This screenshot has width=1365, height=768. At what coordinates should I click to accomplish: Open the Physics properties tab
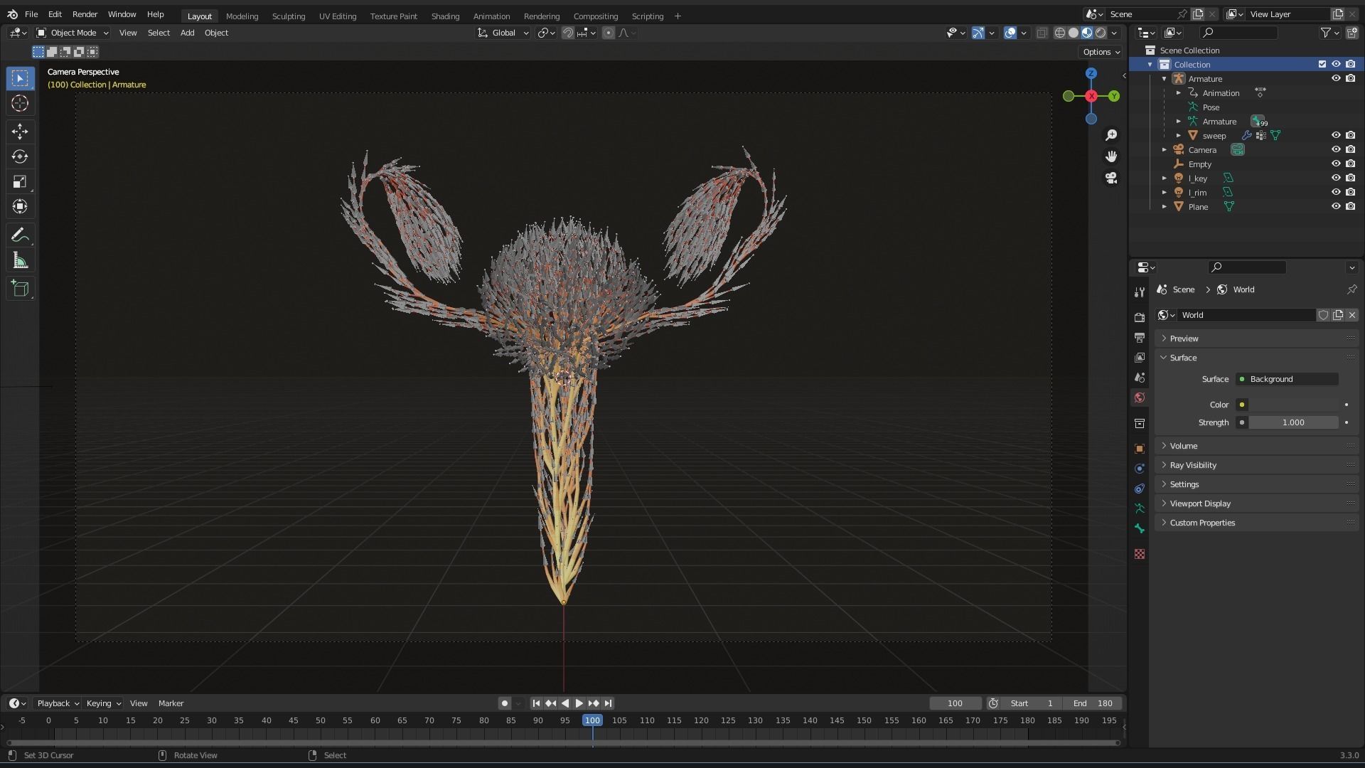coord(1140,469)
